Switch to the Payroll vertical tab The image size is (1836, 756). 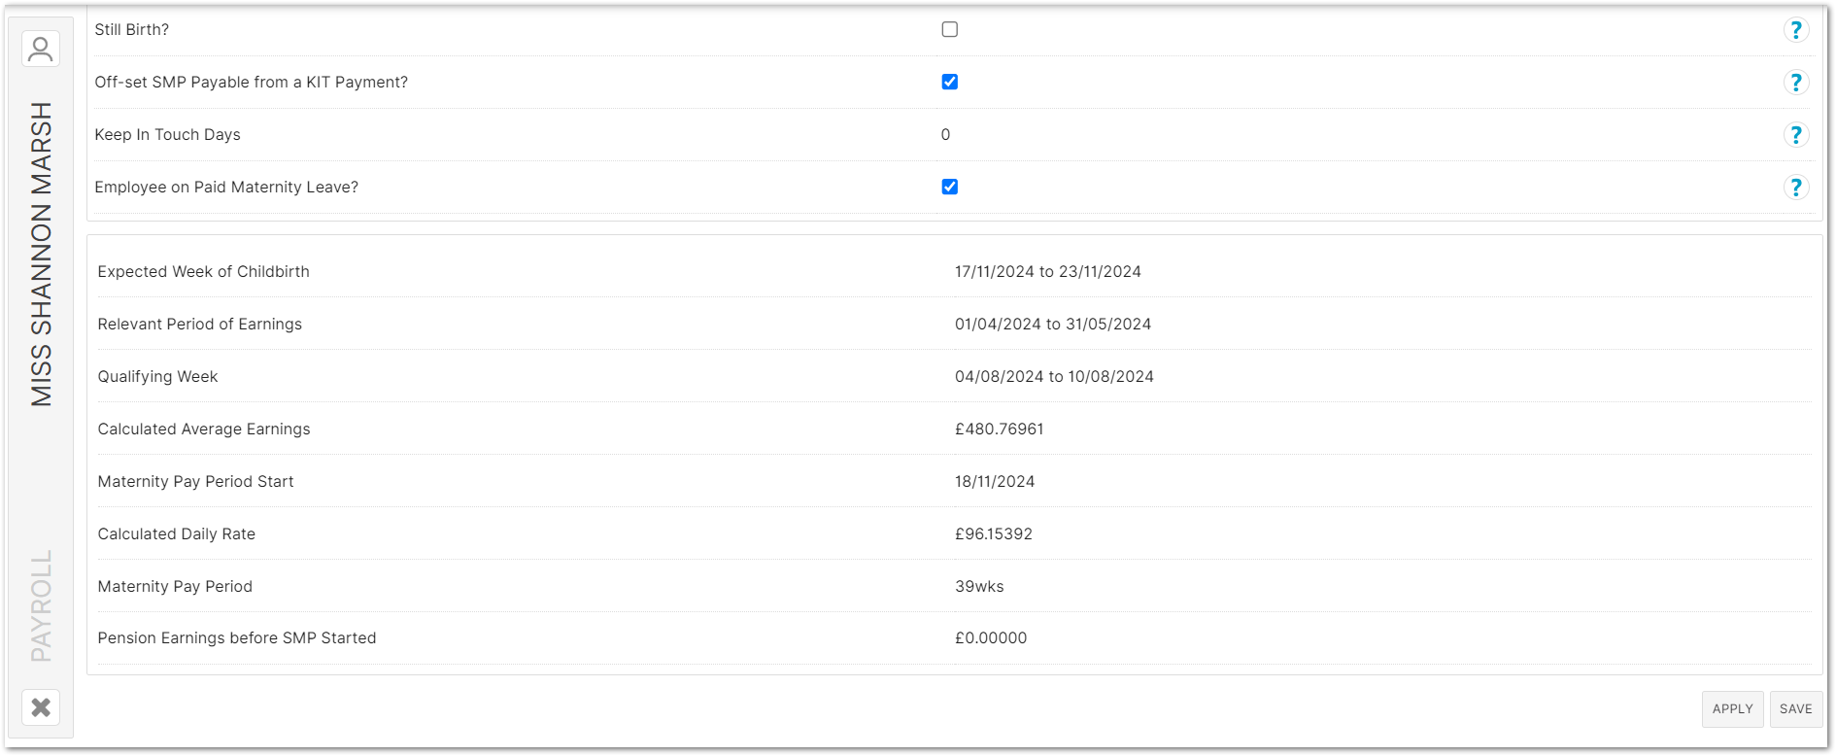click(41, 605)
